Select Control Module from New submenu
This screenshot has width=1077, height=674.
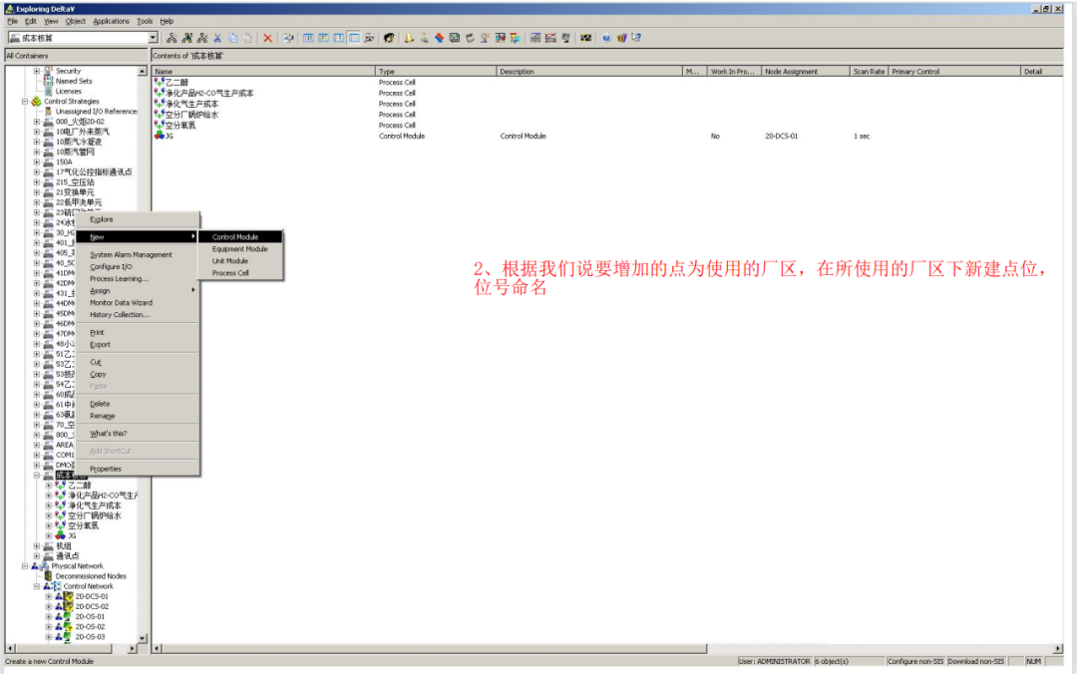pos(235,237)
